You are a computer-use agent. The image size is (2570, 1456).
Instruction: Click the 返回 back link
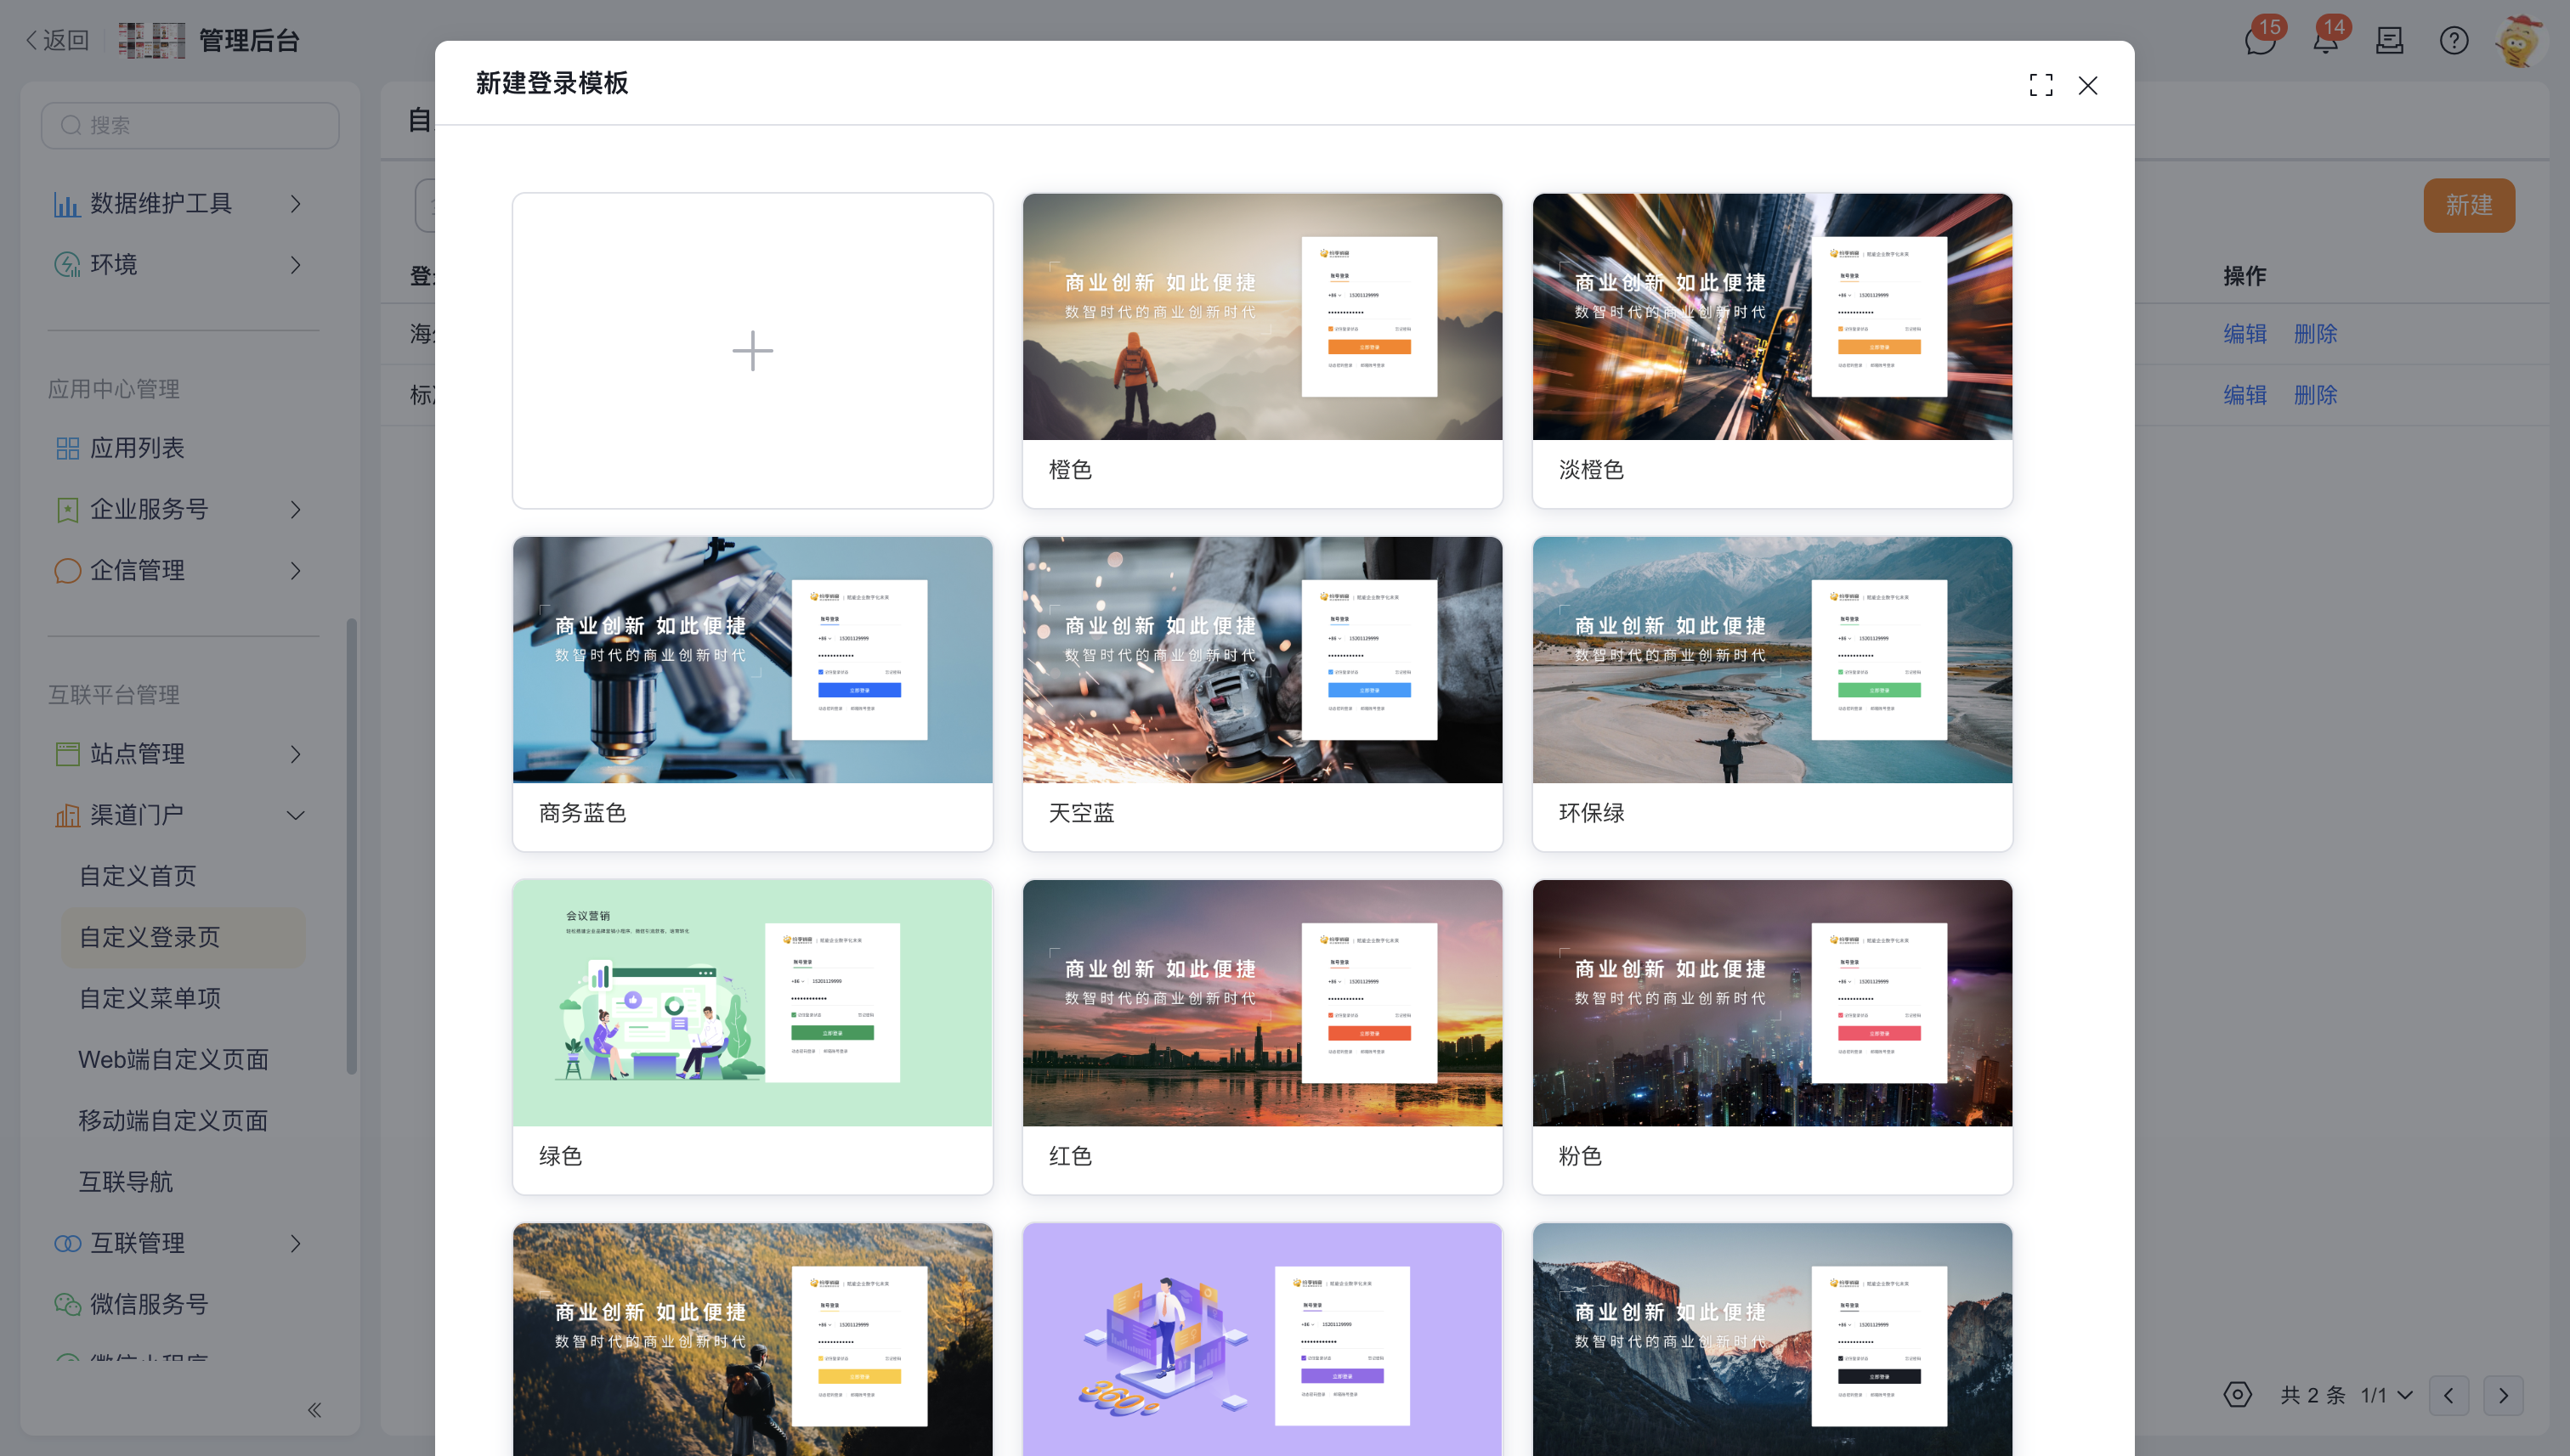click(57, 41)
